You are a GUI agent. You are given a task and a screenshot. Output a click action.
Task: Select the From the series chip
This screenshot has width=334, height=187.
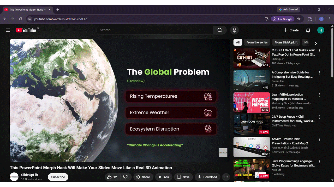tap(257, 42)
